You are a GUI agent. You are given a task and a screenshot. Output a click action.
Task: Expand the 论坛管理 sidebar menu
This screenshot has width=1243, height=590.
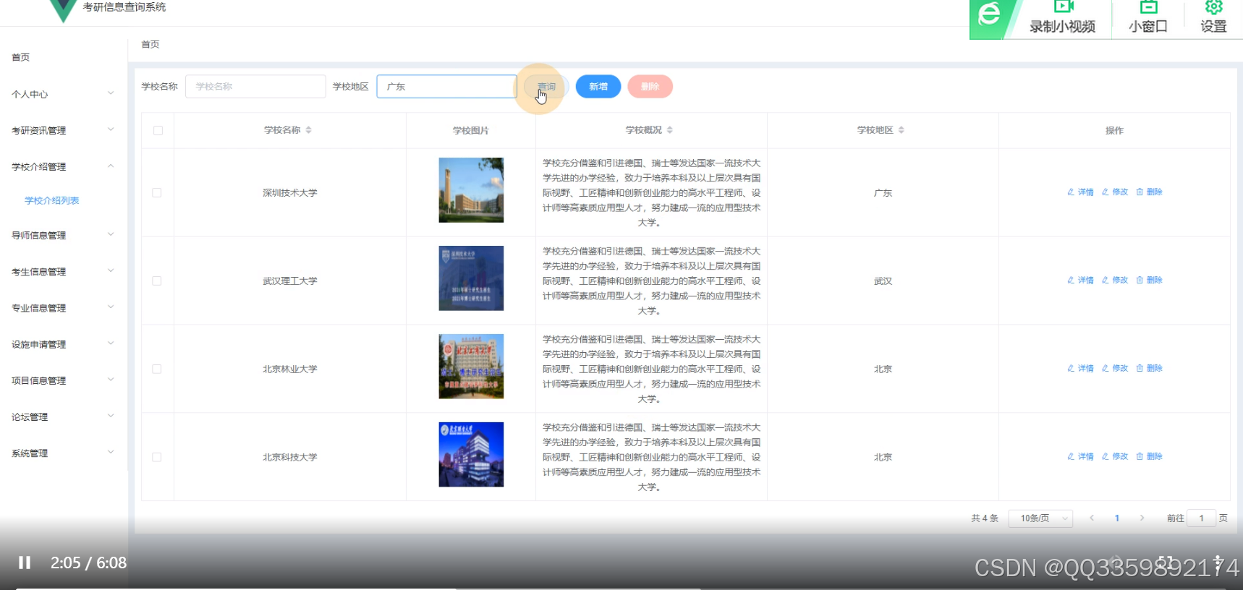click(x=63, y=416)
